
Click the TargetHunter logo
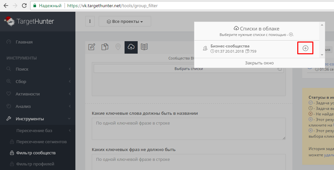(29, 22)
